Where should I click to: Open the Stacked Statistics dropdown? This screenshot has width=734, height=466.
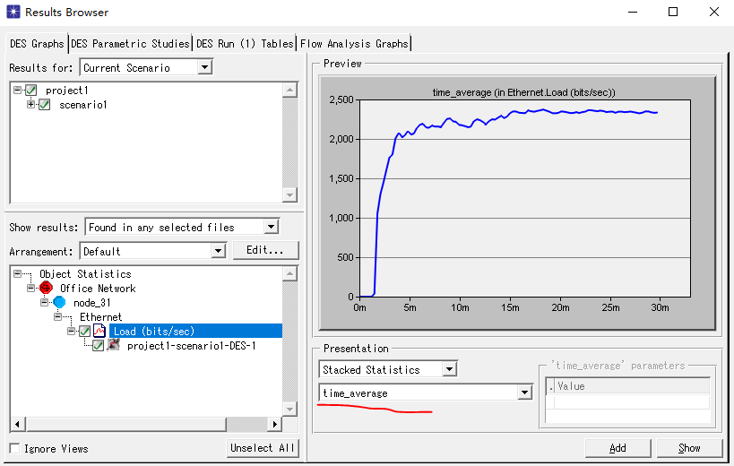coord(449,369)
